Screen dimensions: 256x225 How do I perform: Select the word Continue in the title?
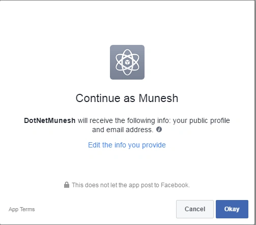(98, 98)
